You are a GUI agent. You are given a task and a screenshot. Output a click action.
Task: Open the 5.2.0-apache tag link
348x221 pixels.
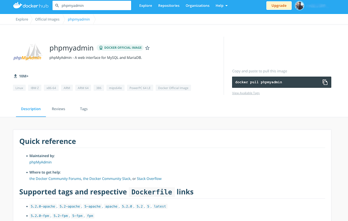(43, 206)
